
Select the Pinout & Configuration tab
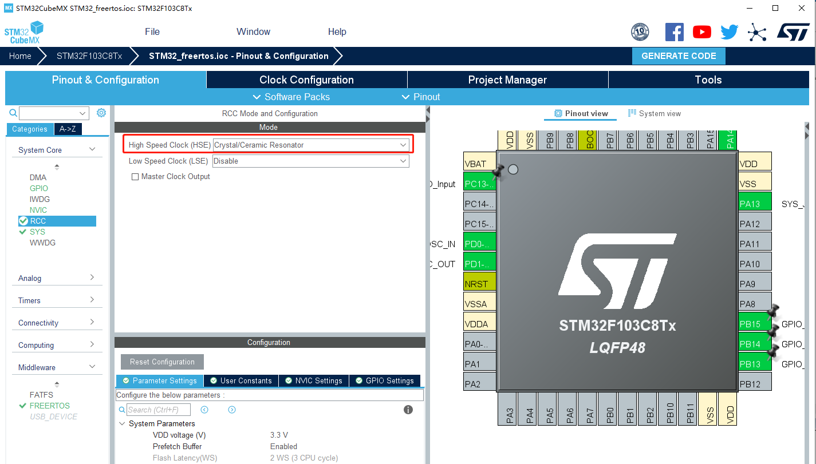(105, 80)
